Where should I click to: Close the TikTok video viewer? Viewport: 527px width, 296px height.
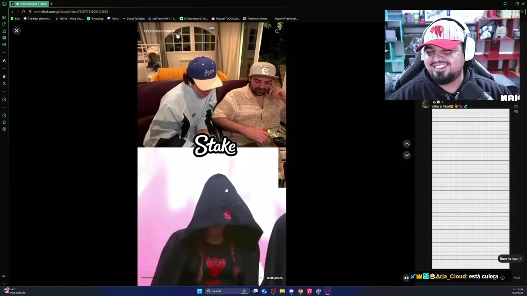click(16, 31)
